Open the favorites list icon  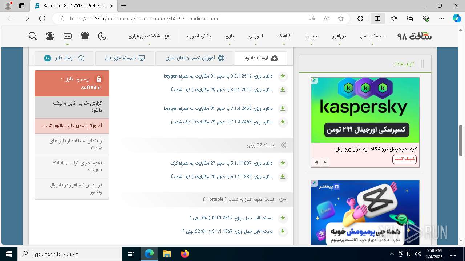(x=394, y=18)
